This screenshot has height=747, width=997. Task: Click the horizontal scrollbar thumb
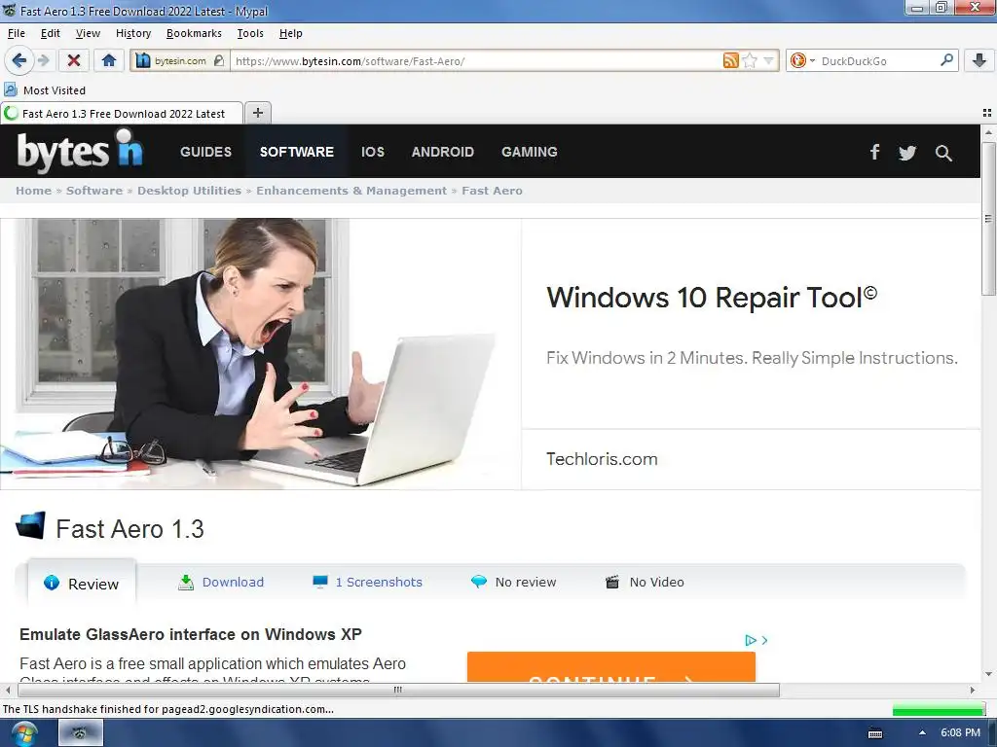pos(397,690)
